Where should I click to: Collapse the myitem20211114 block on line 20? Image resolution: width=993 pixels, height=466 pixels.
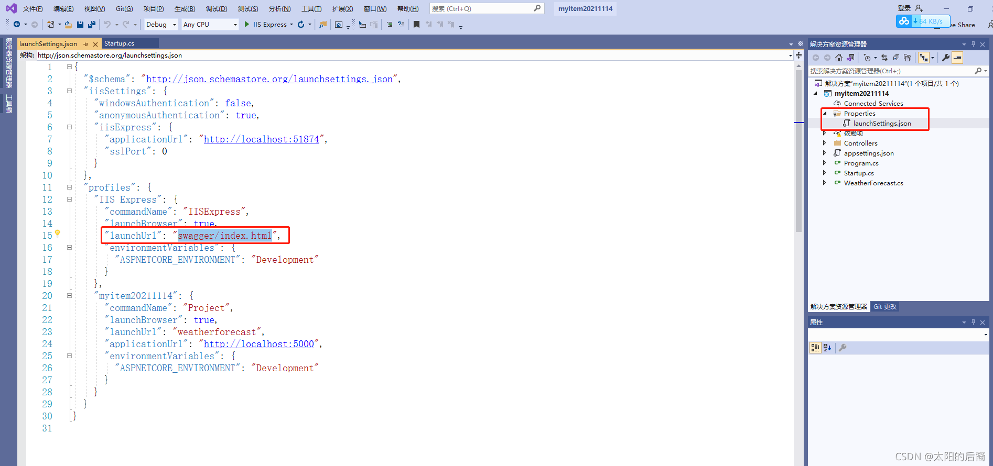click(69, 296)
